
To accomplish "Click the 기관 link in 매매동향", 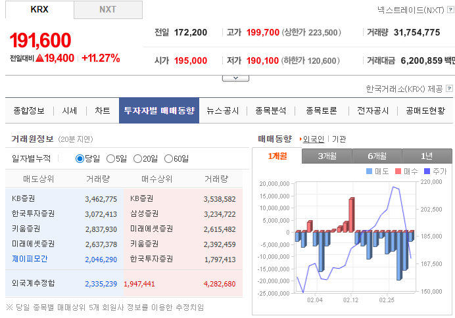I will click(x=339, y=139).
